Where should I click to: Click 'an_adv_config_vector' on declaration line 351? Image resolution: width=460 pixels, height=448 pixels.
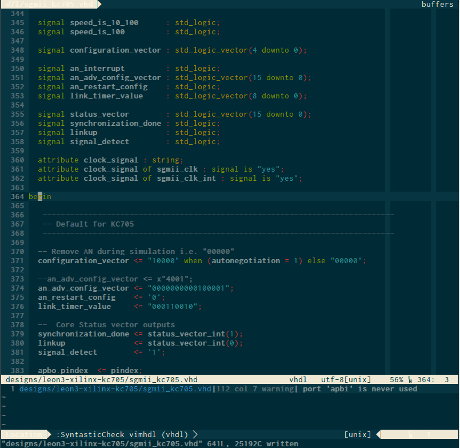click(115, 78)
